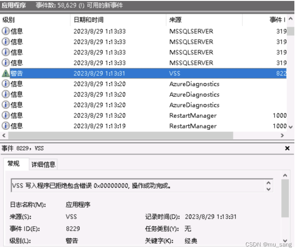The image size is (299, 252).
Task: Click the event list vertical scrollbar thumb
Action: coord(291,31)
